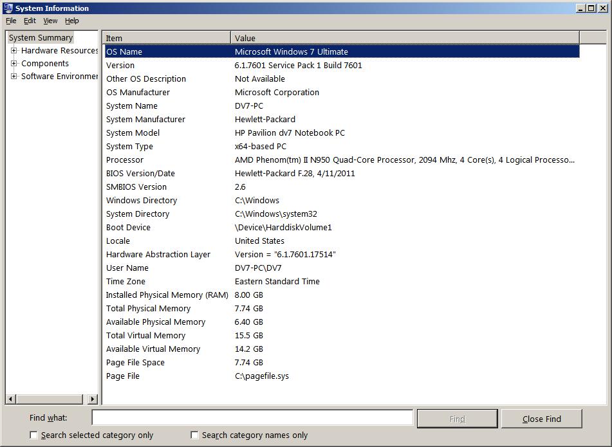The width and height of the screenshot is (612, 447).
Task: Select the Total Physical Memory row
Action: (x=342, y=309)
